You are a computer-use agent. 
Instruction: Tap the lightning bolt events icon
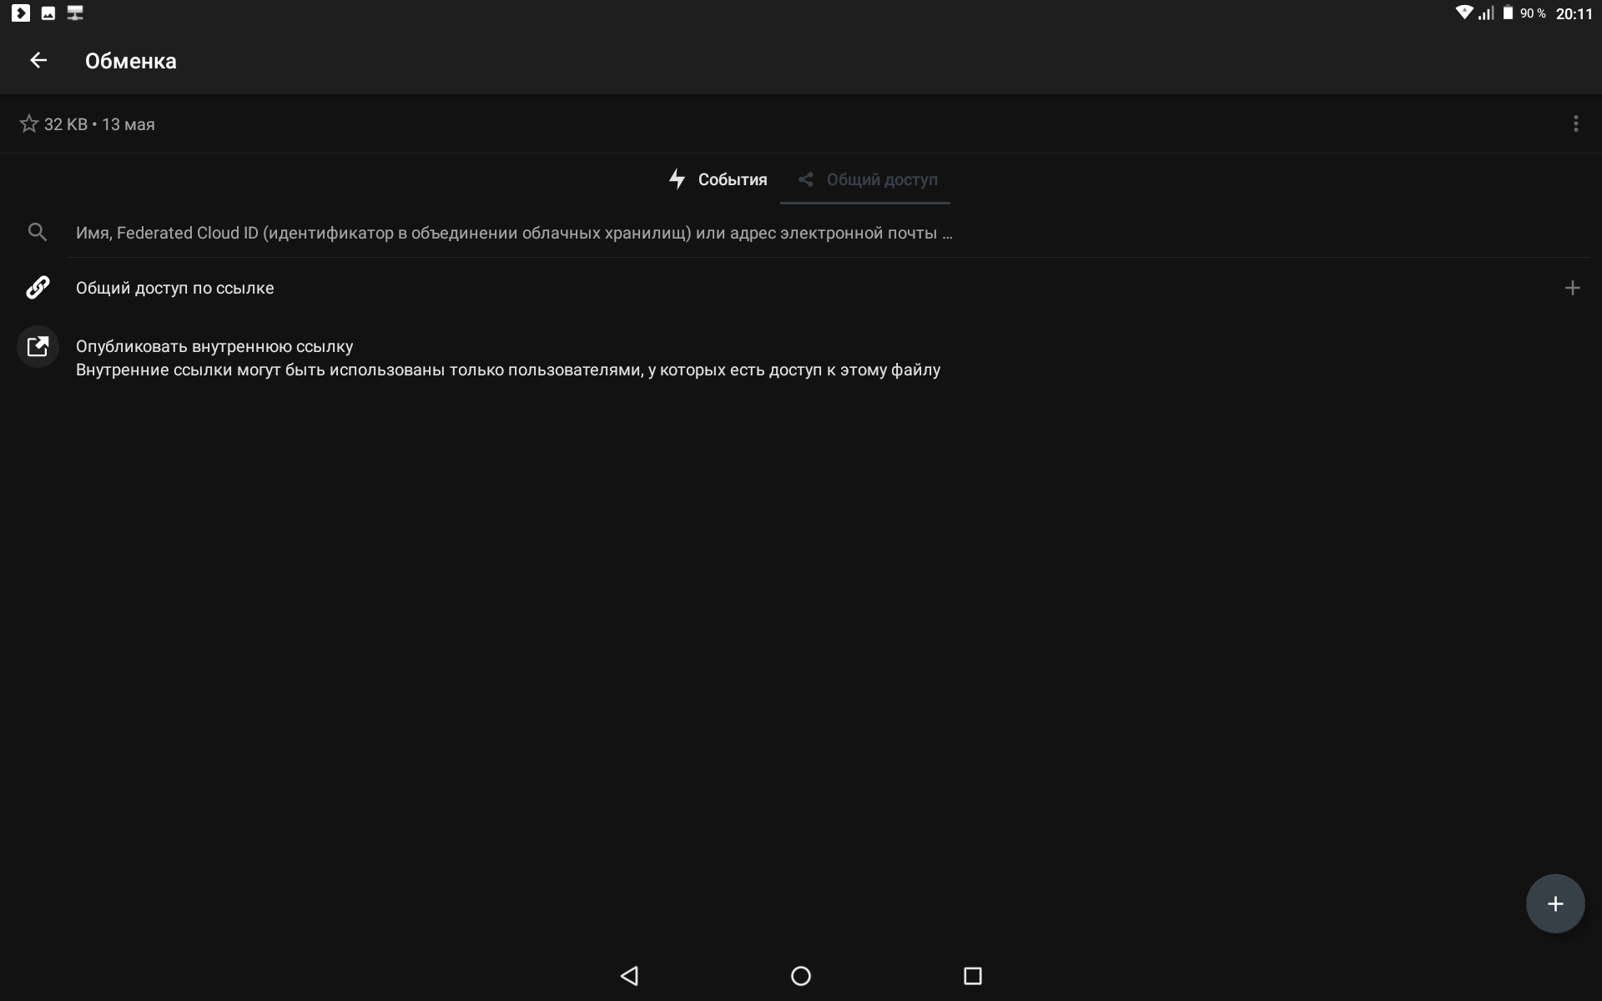point(677,179)
